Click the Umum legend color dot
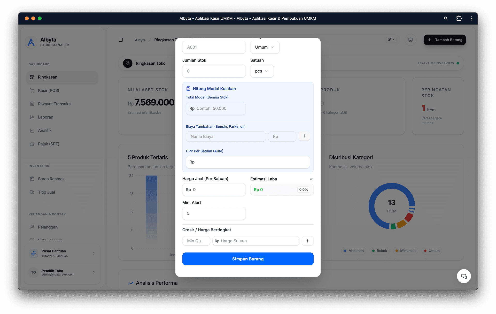The image size is (496, 314). coord(425,251)
